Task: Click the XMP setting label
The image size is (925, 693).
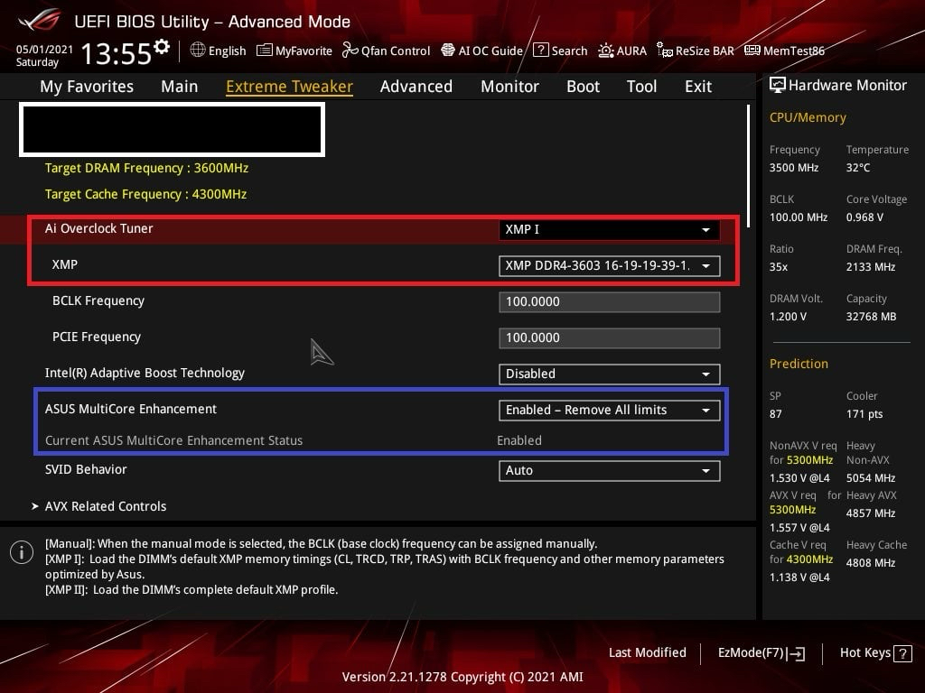Action: [x=65, y=264]
